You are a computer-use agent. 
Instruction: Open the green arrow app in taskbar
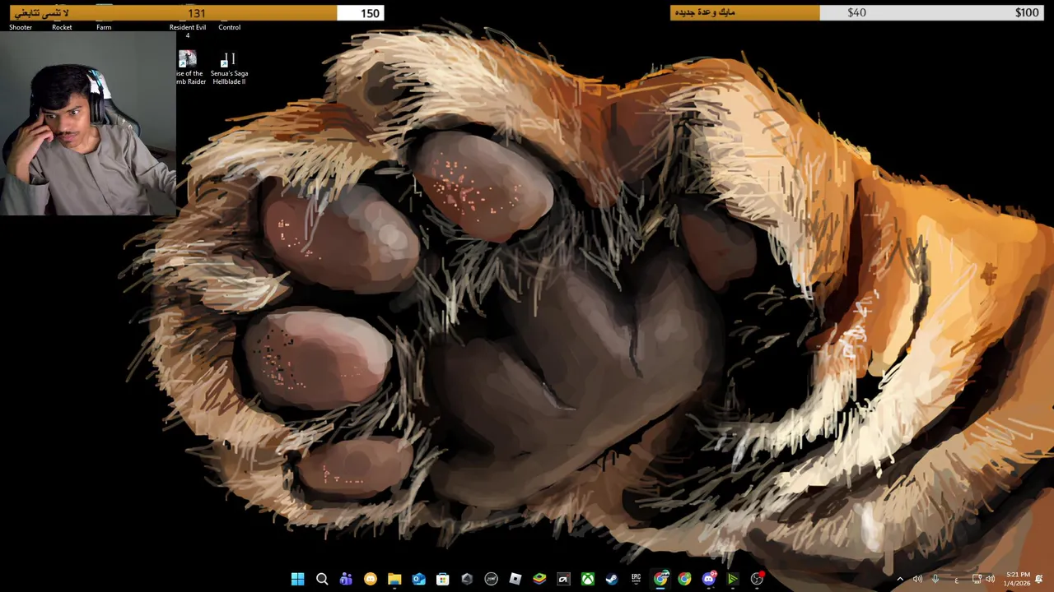point(732,579)
